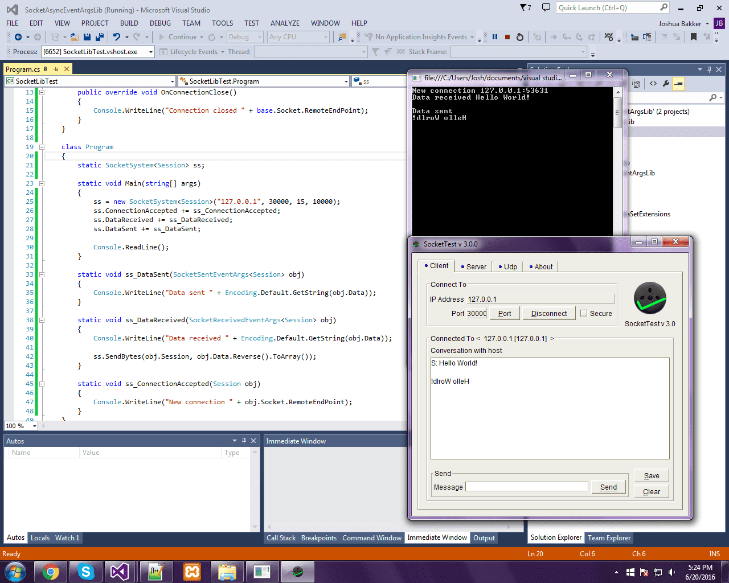The width and height of the screenshot is (729, 583).
Task: Open XAMPP from the taskbar
Action: point(192,572)
